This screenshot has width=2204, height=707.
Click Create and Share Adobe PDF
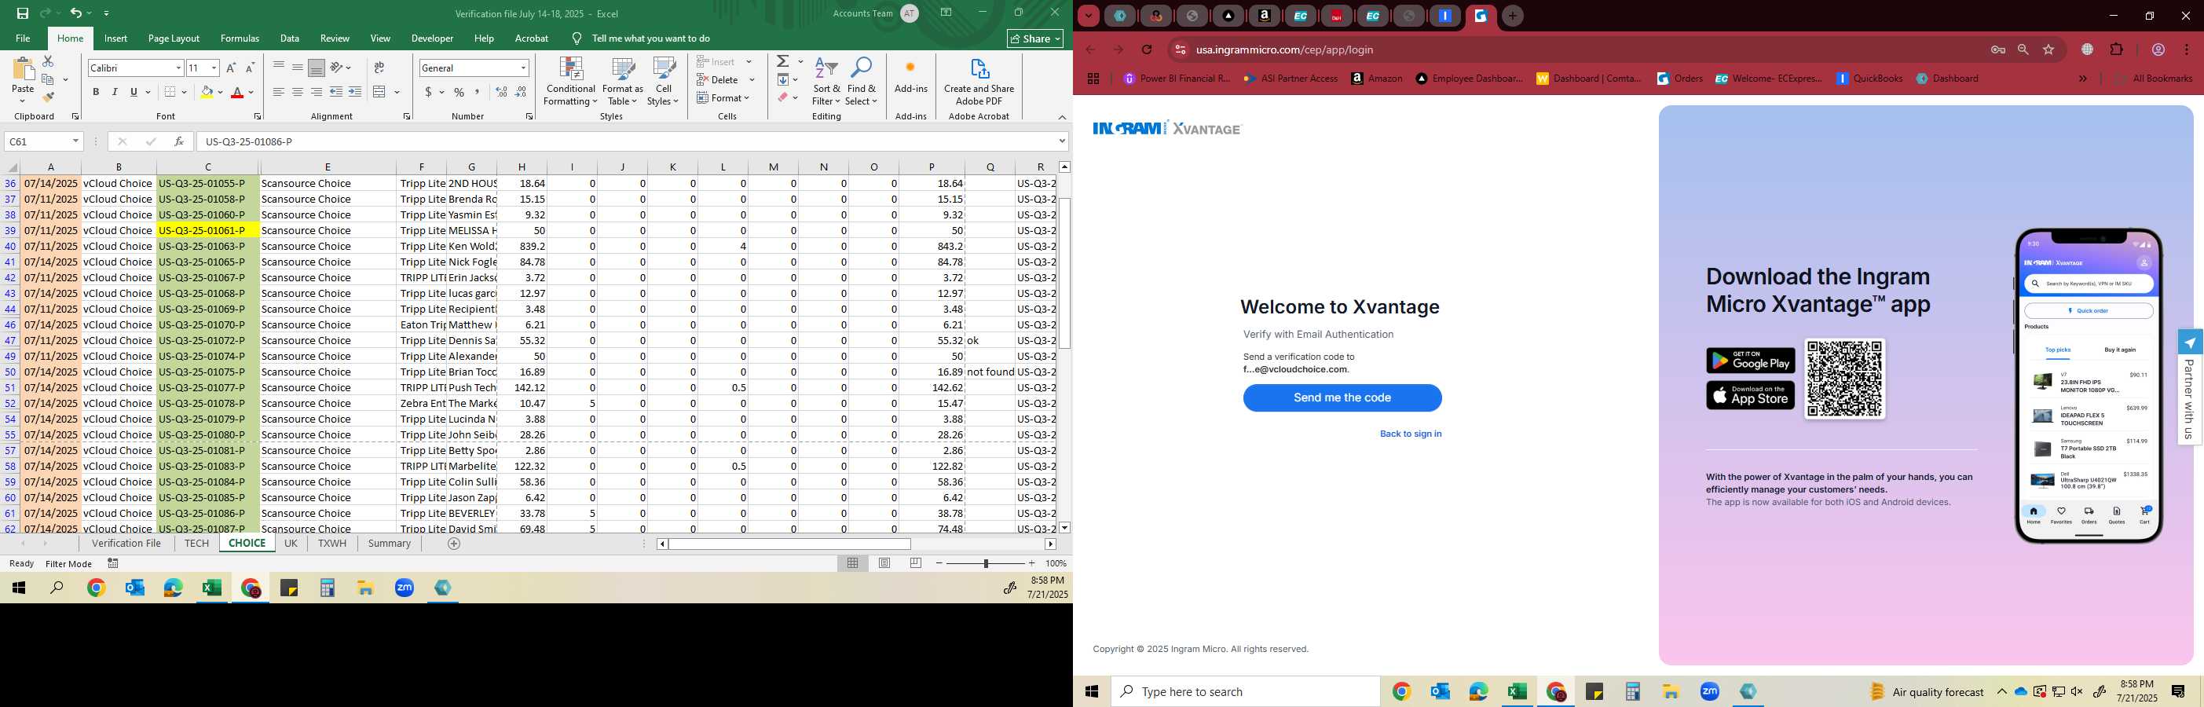(979, 82)
